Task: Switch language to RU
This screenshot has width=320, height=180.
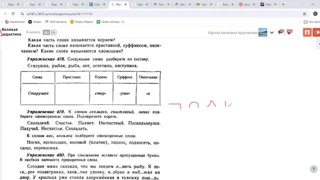Action: (x=46, y=32)
